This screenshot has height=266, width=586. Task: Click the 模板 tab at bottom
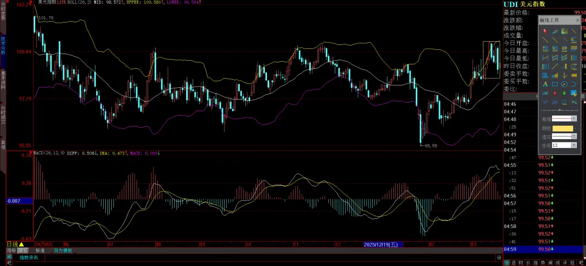pyautogui.click(x=23, y=251)
